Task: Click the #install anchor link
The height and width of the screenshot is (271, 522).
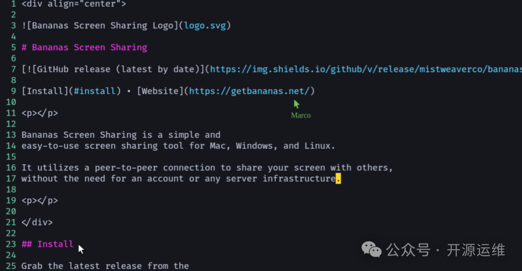Action: tap(95, 91)
